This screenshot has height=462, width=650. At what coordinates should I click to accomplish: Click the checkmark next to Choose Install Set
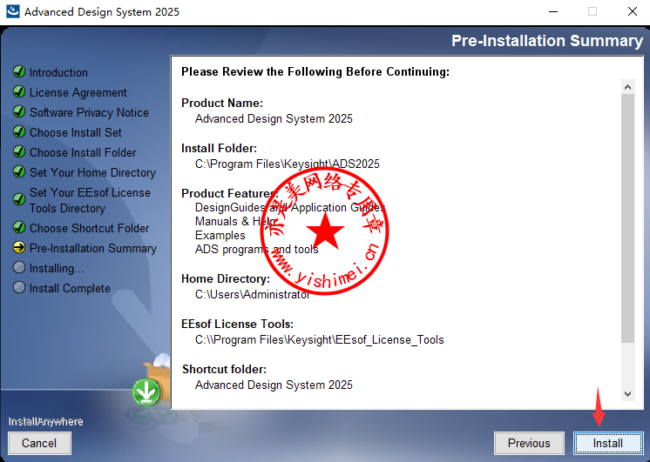19,131
